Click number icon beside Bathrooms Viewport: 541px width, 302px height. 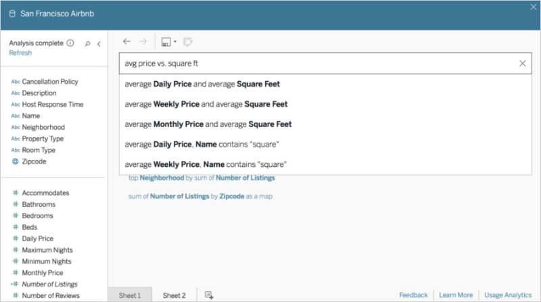coord(16,204)
